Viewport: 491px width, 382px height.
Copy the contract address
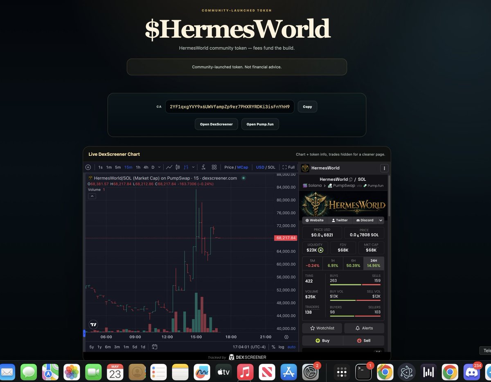[307, 107]
